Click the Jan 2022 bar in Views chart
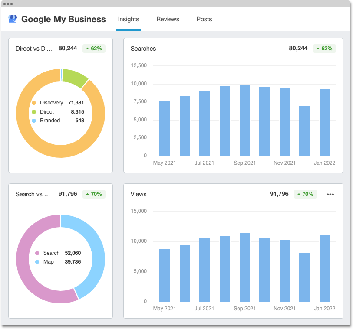This screenshot has width=353, height=329. coord(325,268)
